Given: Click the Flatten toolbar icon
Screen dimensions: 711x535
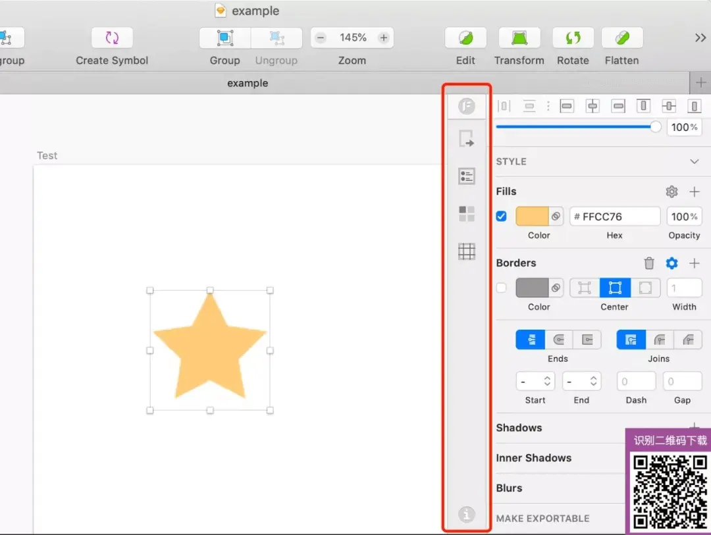Looking at the screenshot, I should [622, 38].
